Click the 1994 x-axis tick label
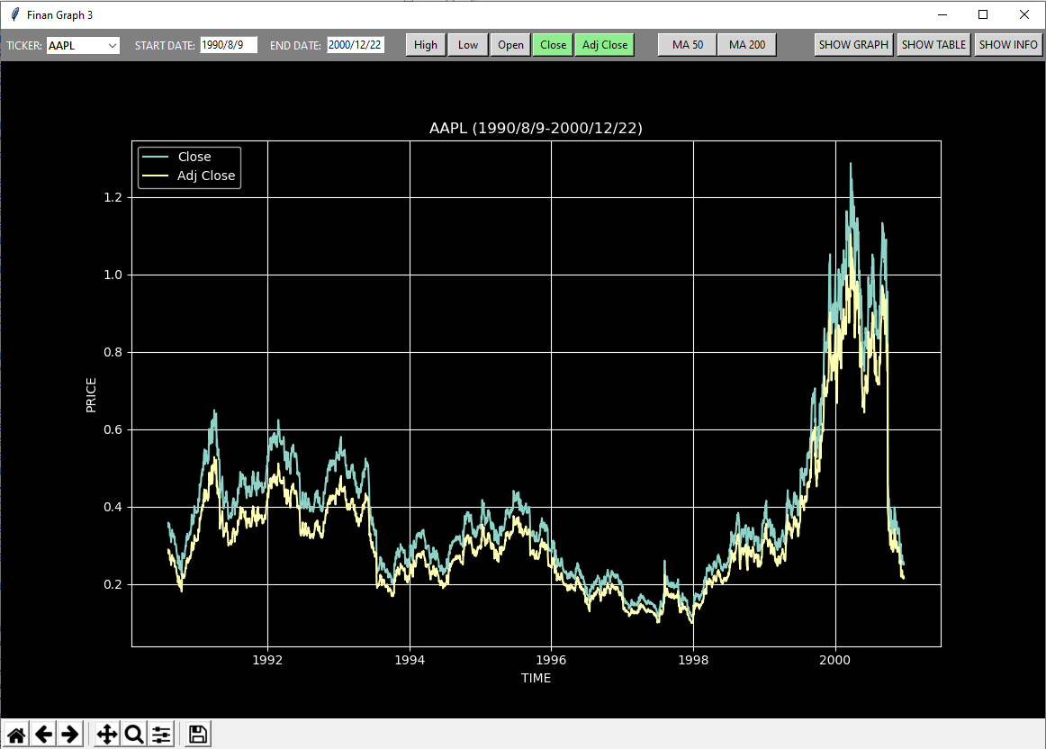This screenshot has width=1046, height=749. (410, 660)
